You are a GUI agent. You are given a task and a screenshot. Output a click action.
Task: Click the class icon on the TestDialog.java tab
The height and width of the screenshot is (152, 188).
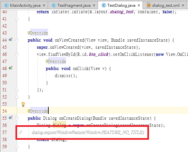104,5
